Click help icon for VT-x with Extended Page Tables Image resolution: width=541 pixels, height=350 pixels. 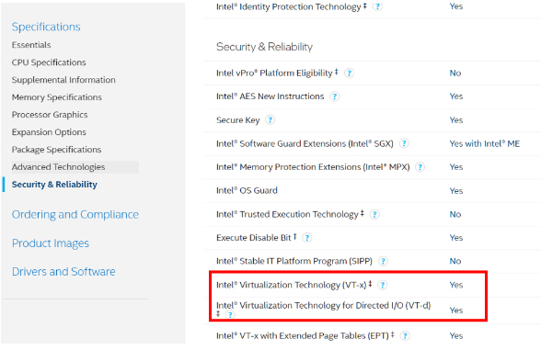(405, 335)
